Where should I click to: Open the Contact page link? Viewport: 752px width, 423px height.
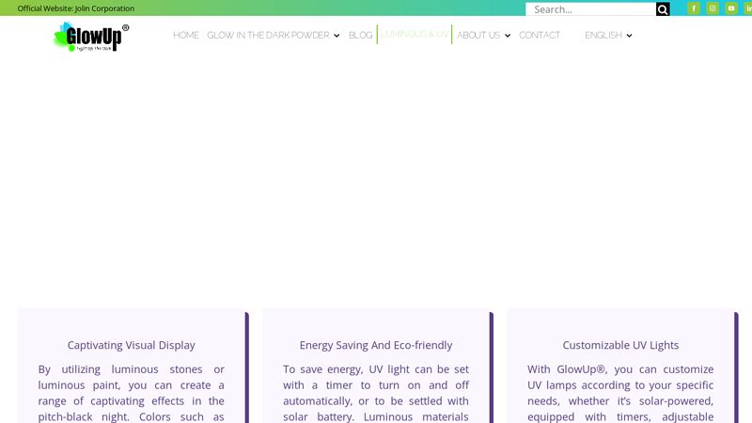[x=540, y=35]
